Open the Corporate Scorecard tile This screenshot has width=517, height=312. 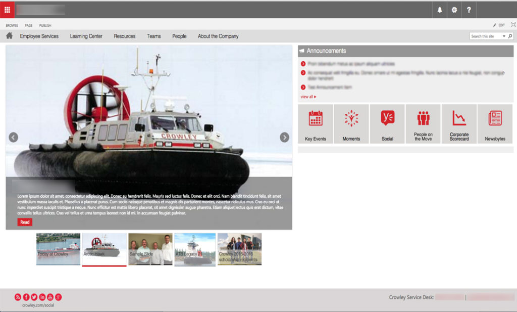point(459,124)
